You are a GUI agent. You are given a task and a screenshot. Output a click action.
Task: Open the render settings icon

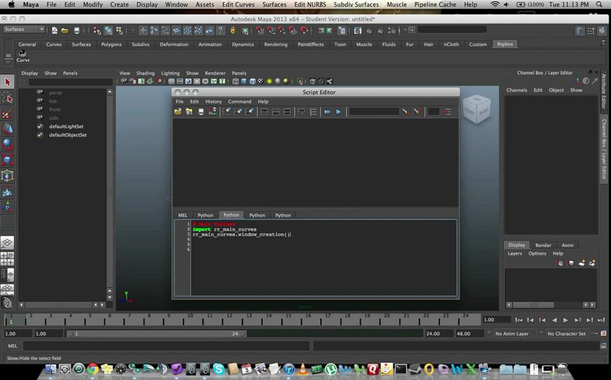(x=392, y=31)
